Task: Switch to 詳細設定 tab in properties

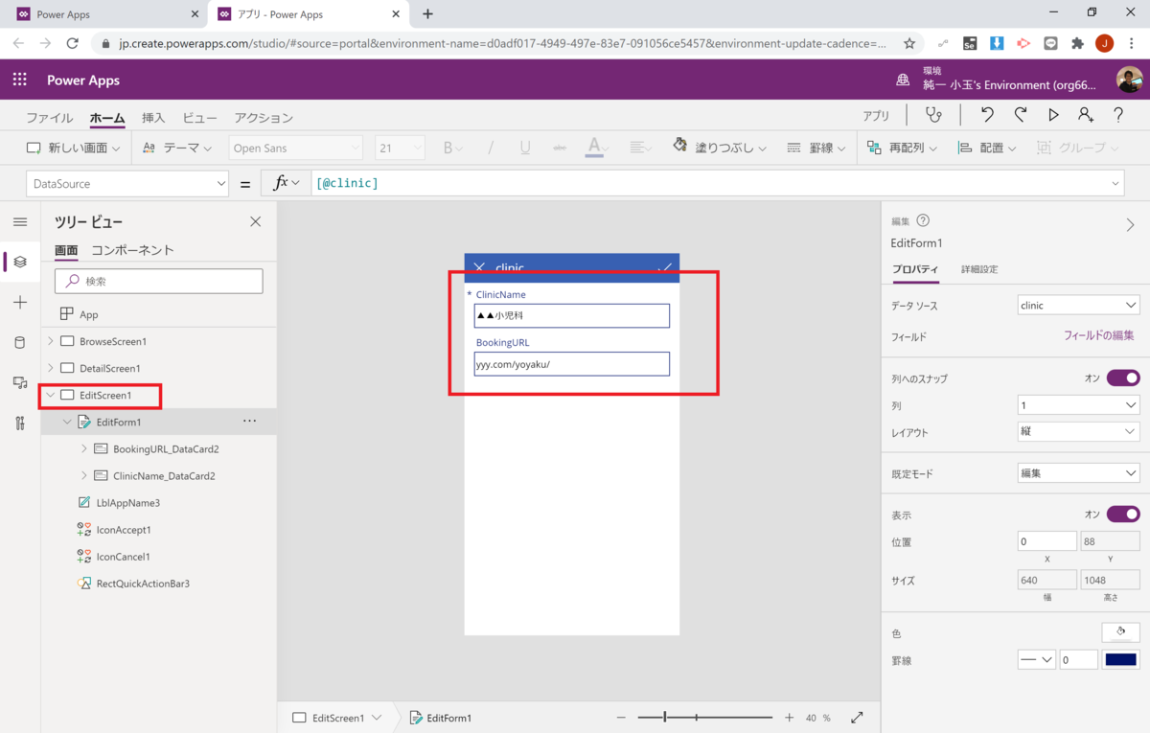Action: coord(979,269)
